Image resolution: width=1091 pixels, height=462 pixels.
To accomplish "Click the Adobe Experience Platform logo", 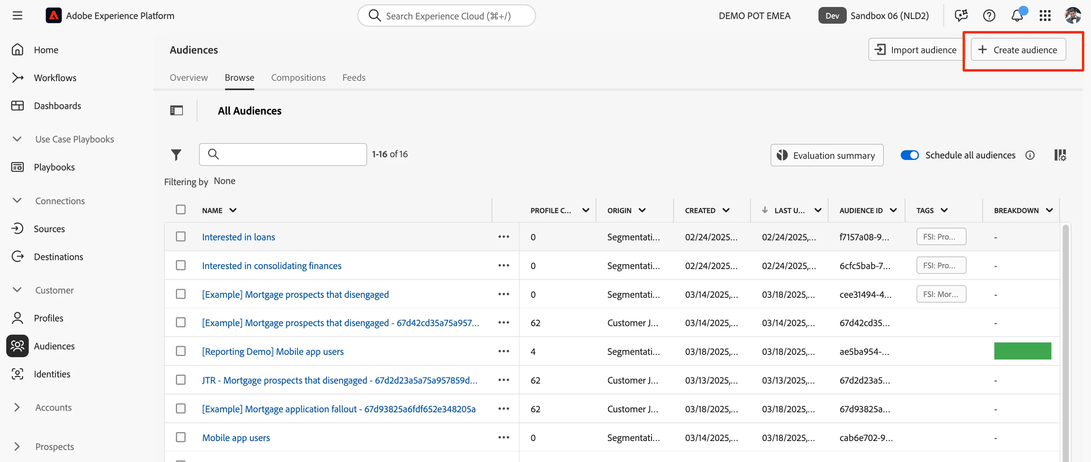I will pos(53,16).
